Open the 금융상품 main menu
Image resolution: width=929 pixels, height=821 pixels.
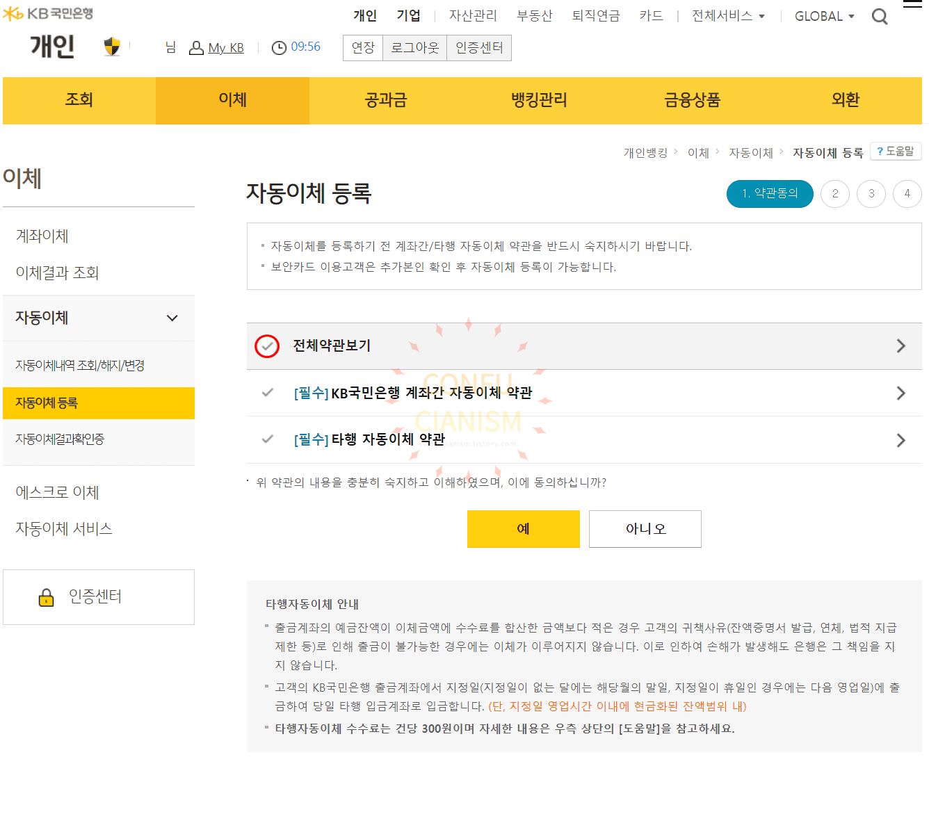[693, 100]
